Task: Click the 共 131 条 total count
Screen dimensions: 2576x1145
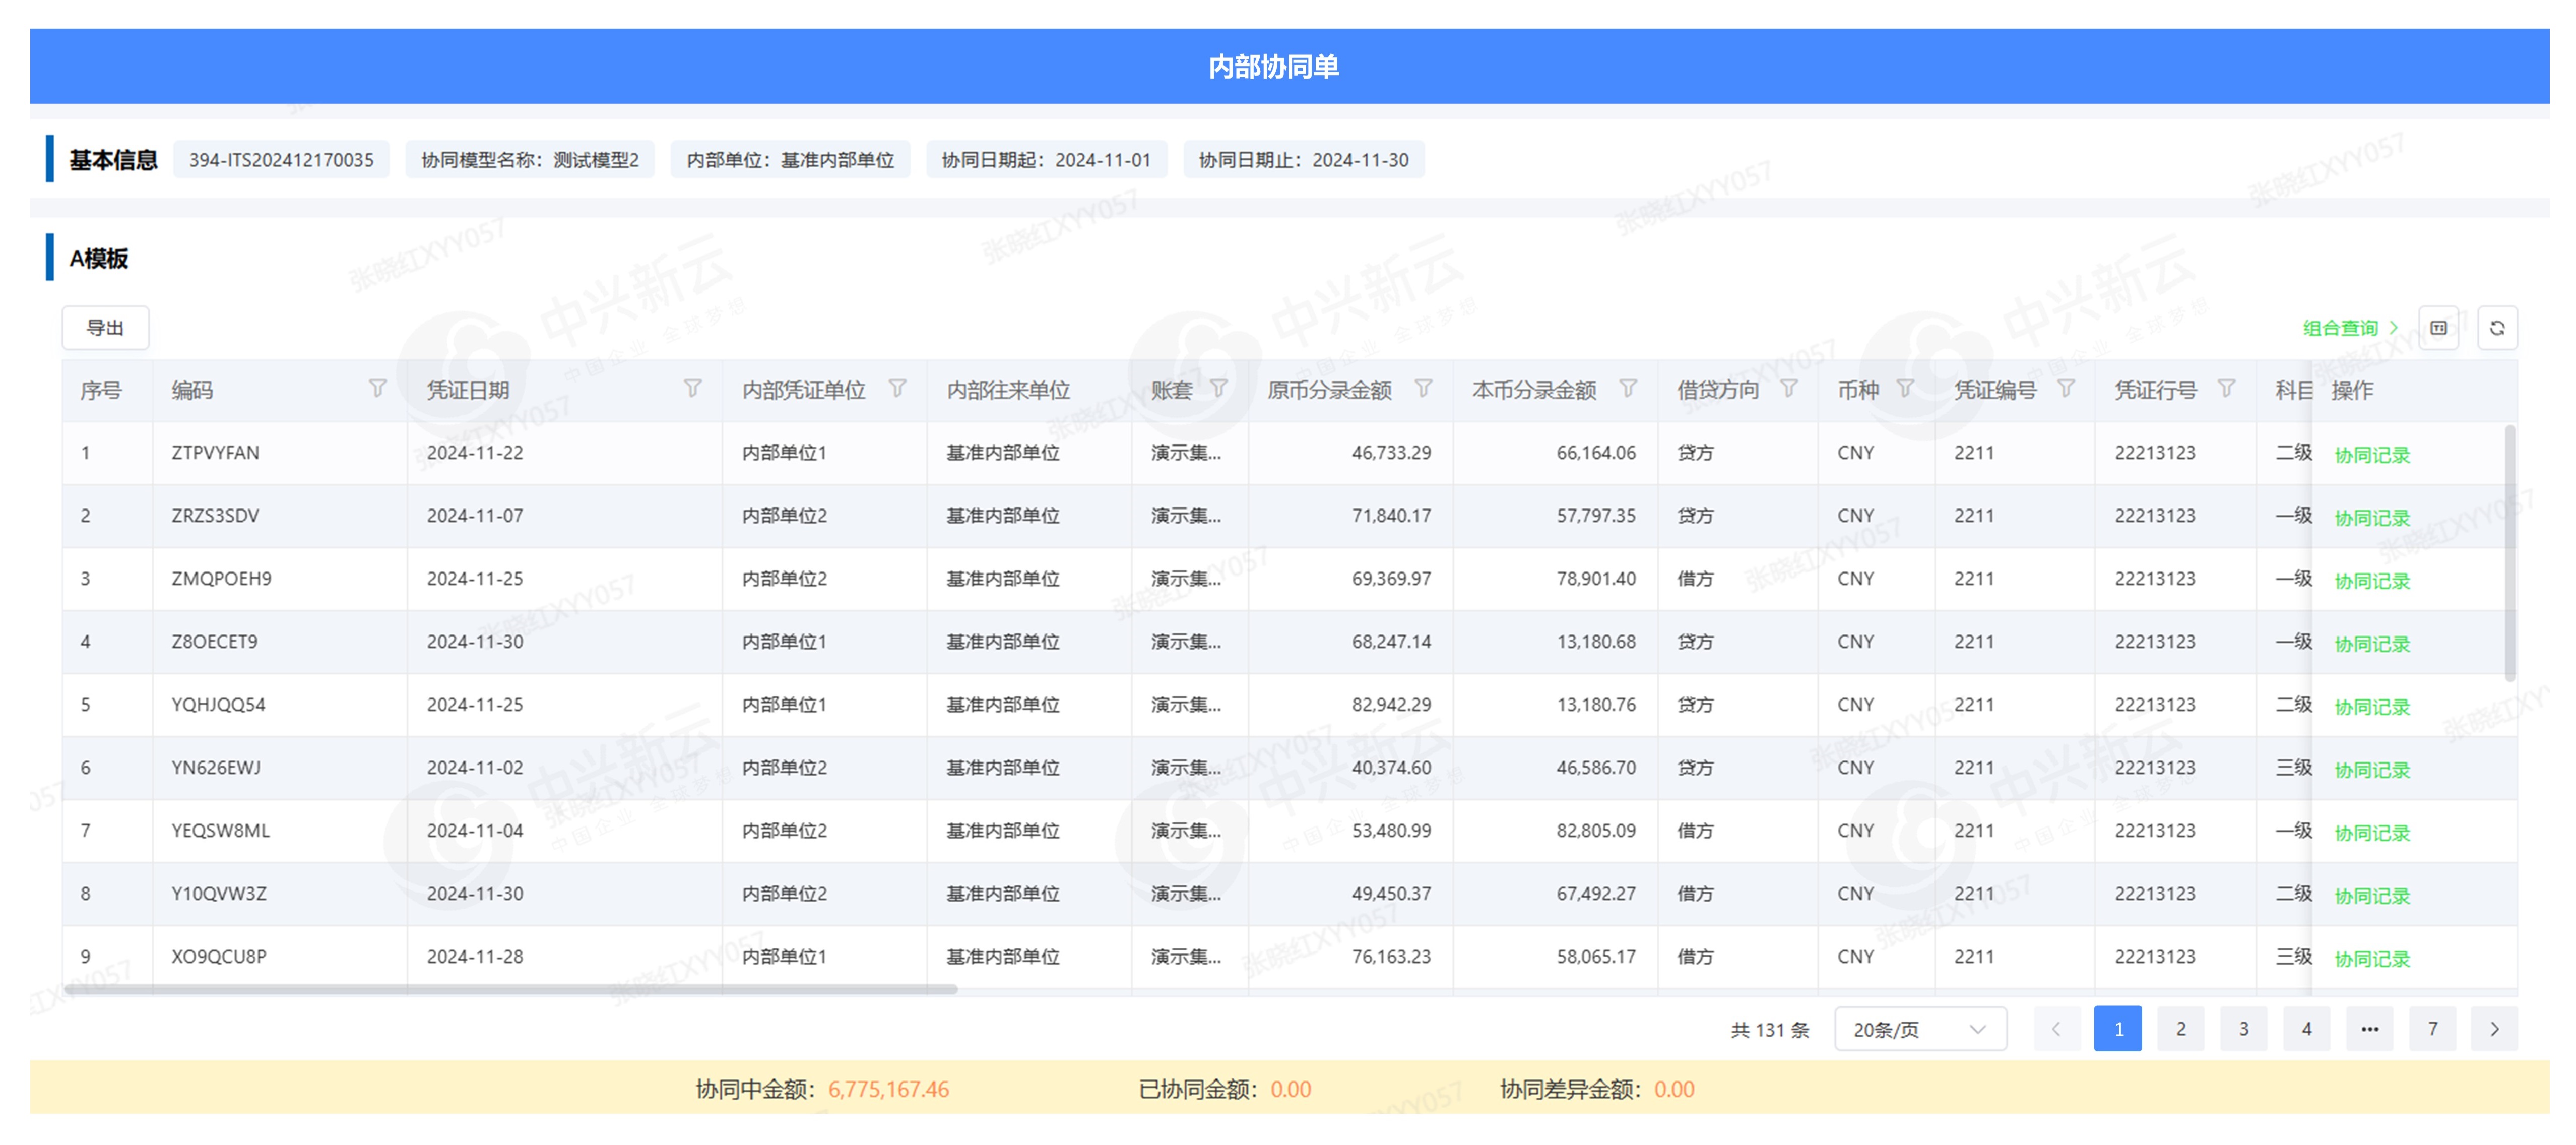Action: pyautogui.click(x=1770, y=1030)
